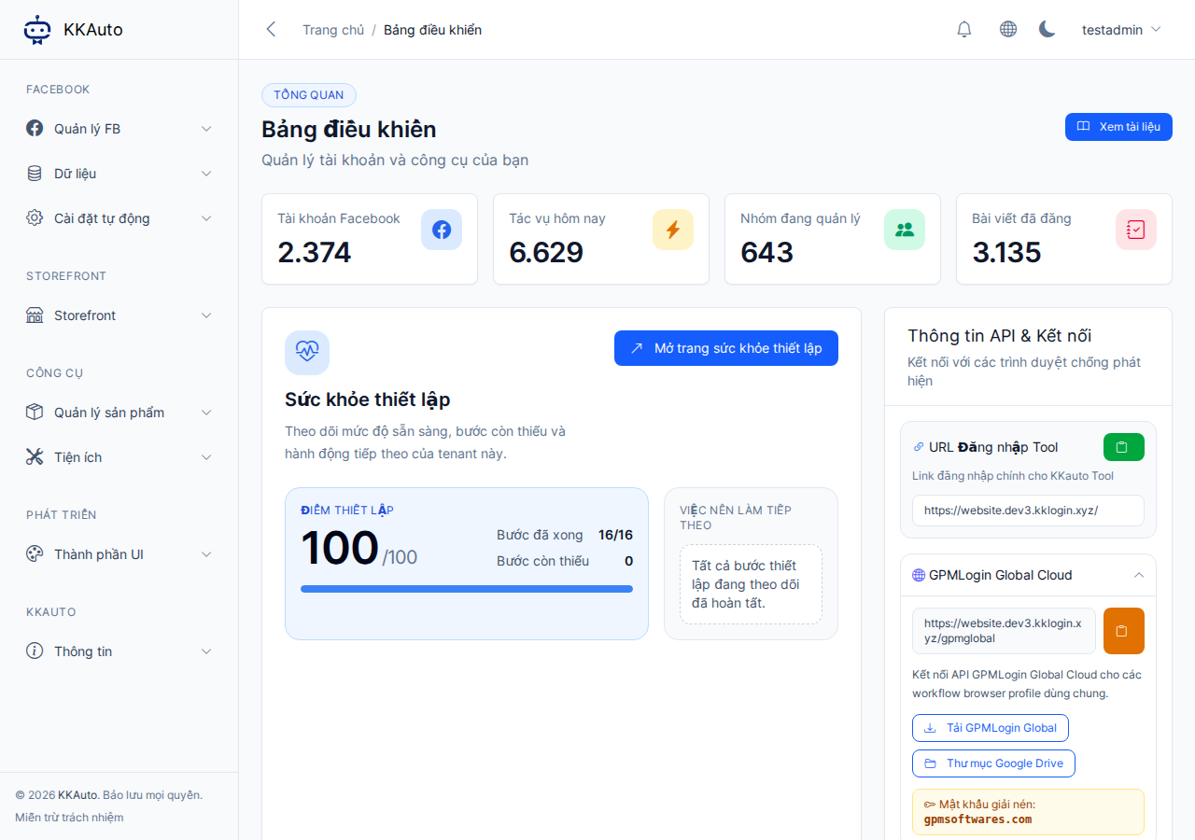
Task: Open the Thông tin menu item
Action: pyautogui.click(x=119, y=651)
